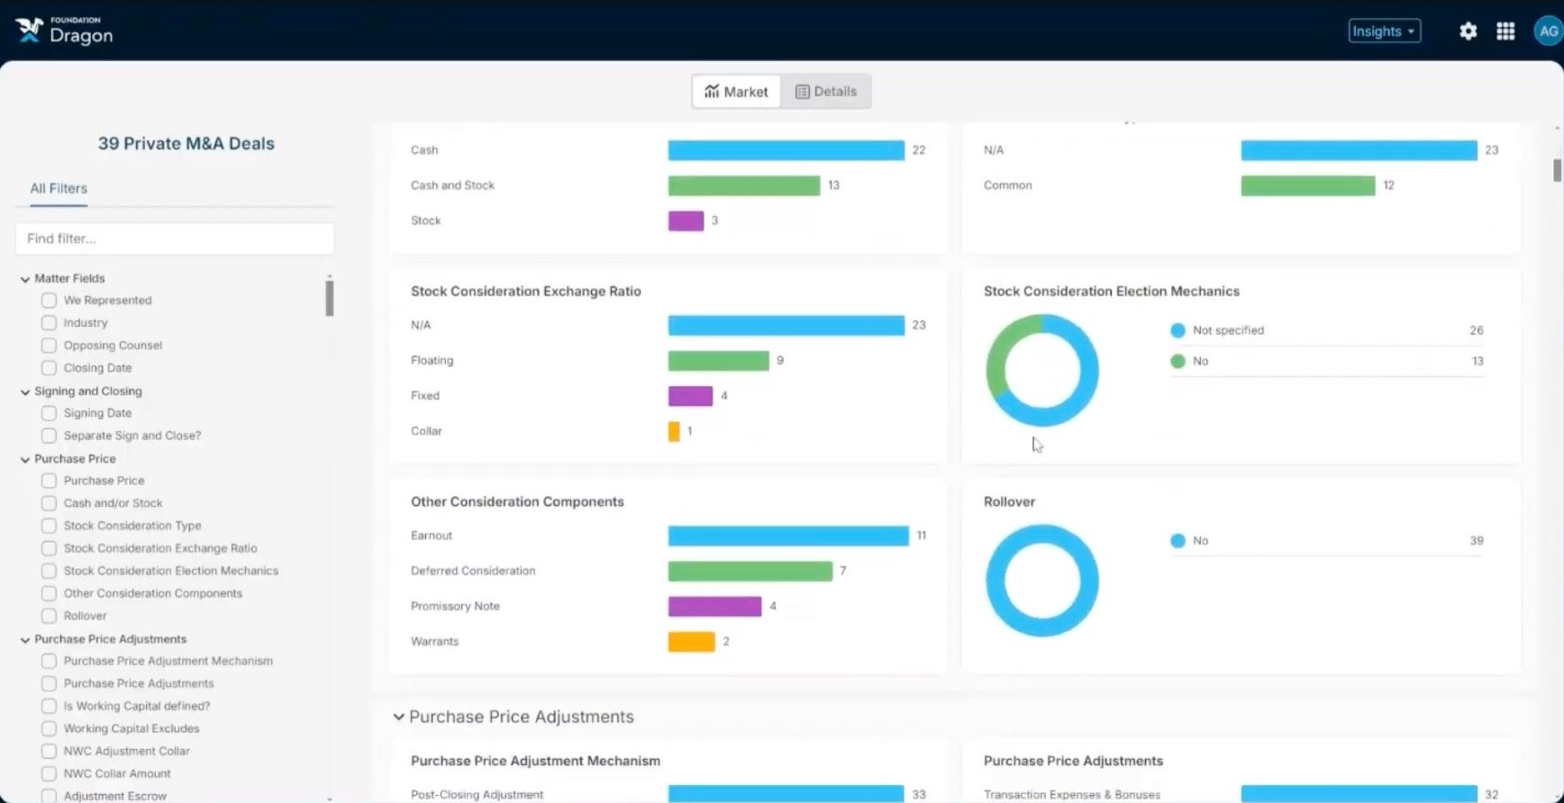Click the Other Consideration Components chart title
The image size is (1564, 803).
517,502
